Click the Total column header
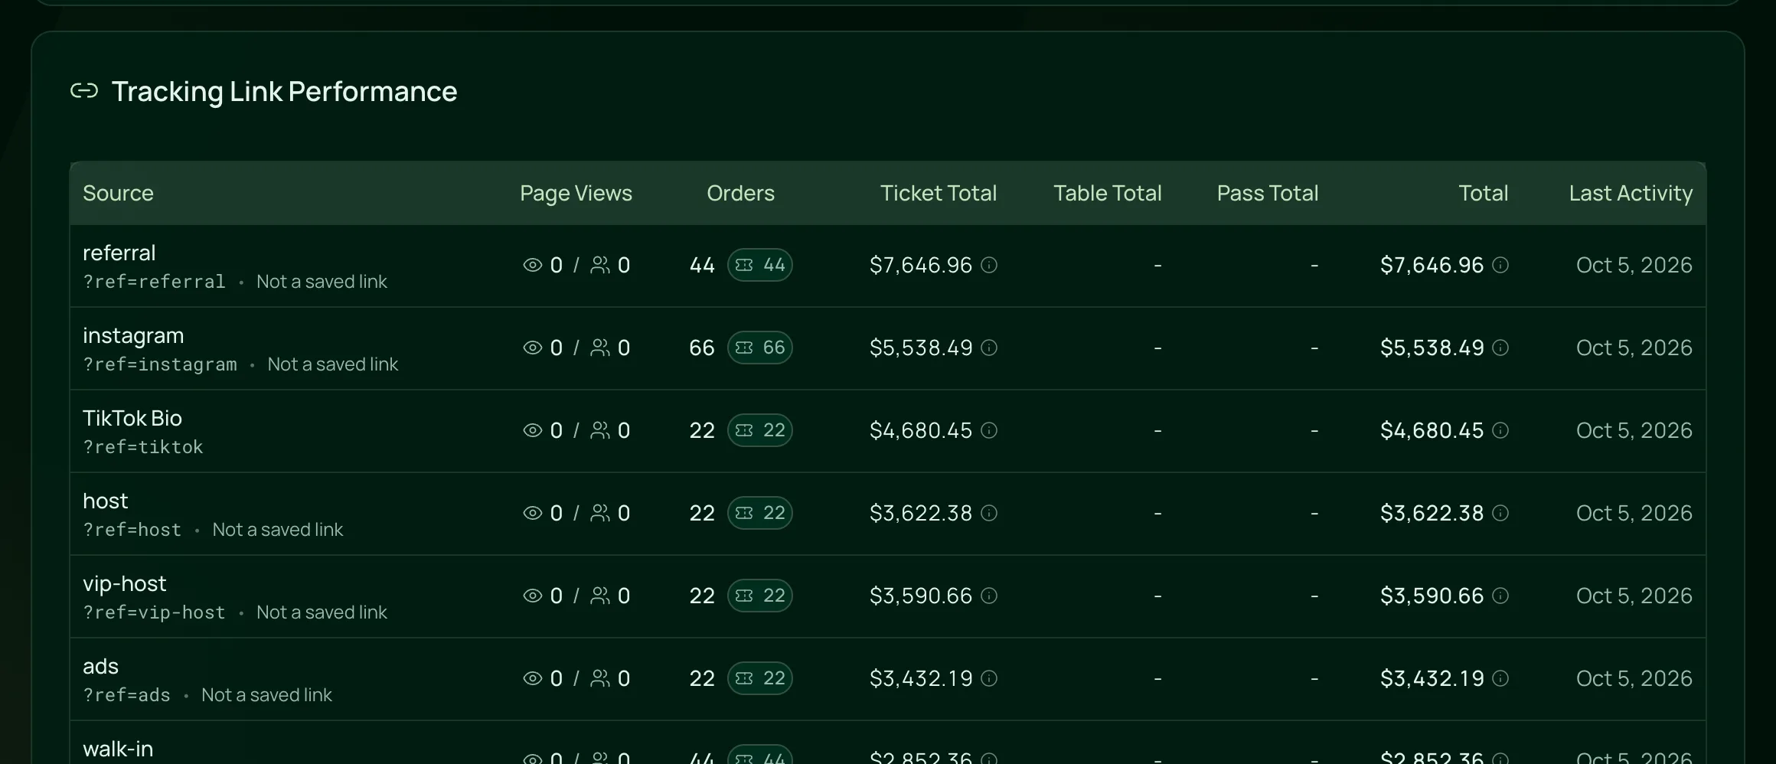 (1484, 193)
